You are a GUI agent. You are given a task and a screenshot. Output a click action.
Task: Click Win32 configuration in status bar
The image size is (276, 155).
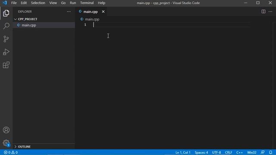coord(251,152)
